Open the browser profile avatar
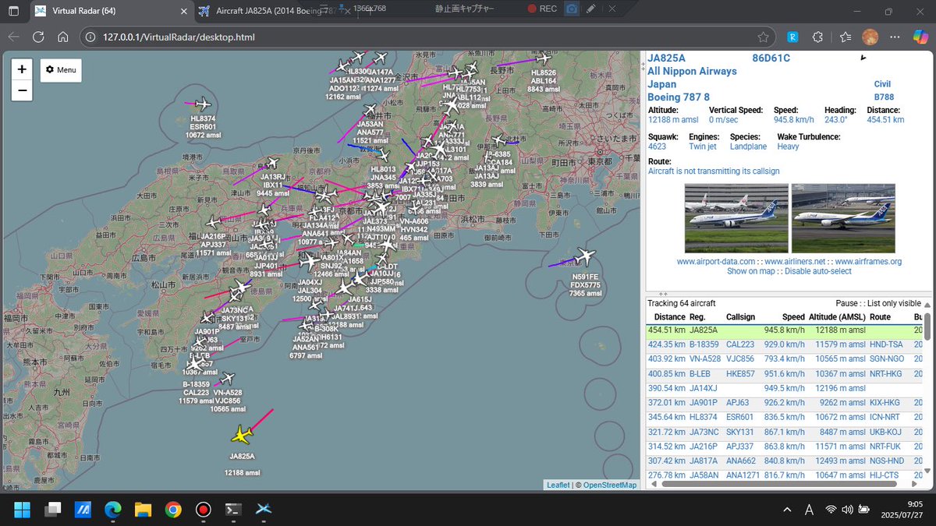Viewport: 936px width, 526px height. (x=870, y=37)
